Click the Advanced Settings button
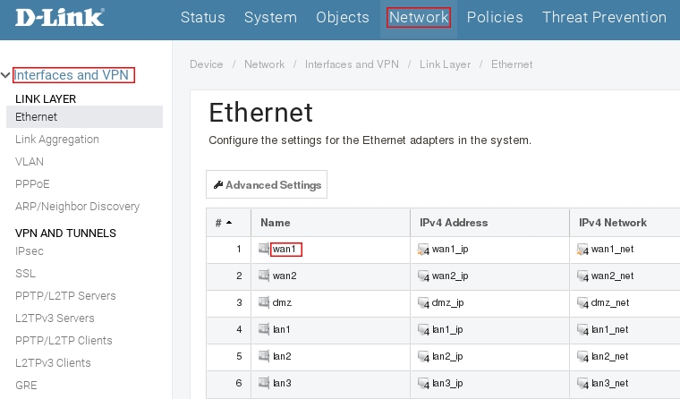This screenshot has width=680, height=399. tap(267, 185)
